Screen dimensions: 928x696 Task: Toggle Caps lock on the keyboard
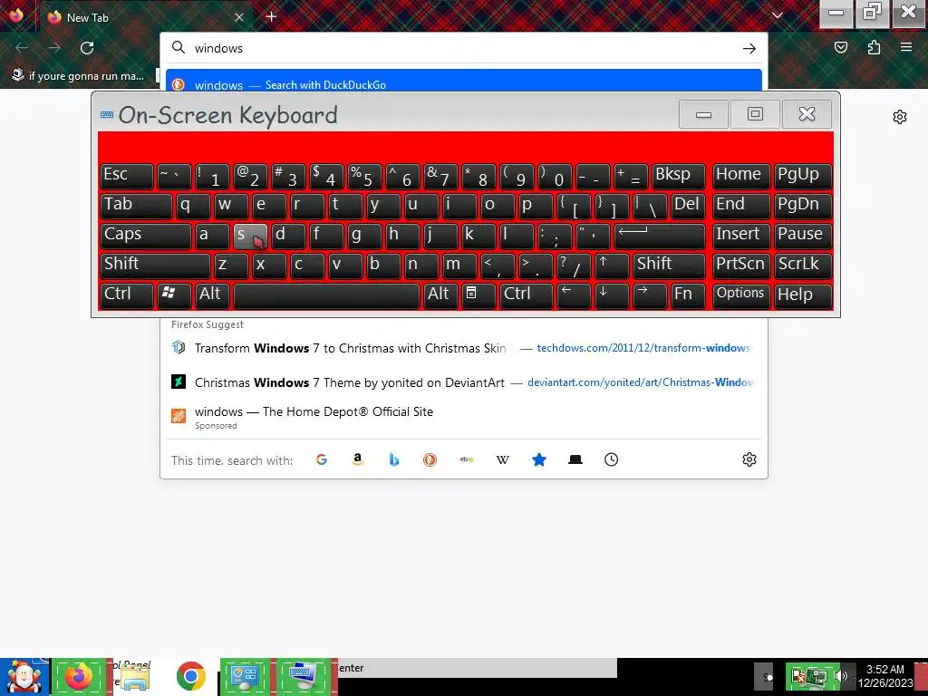point(146,236)
